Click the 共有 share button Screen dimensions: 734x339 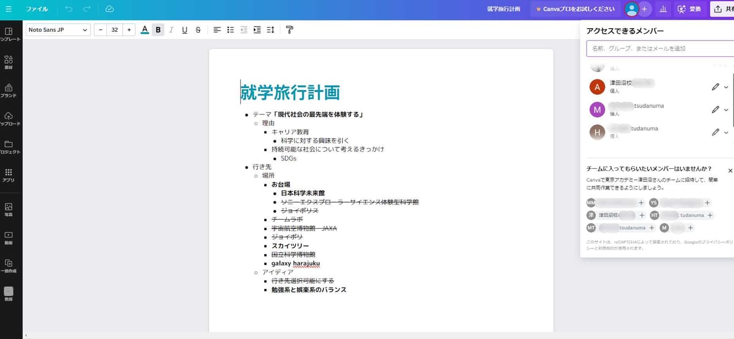click(x=722, y=9)
